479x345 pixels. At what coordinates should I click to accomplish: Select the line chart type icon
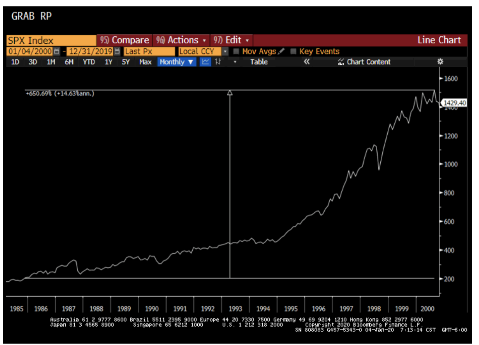coord(205,62)
